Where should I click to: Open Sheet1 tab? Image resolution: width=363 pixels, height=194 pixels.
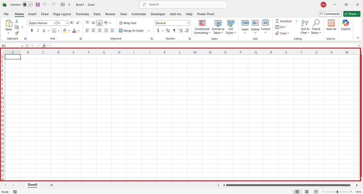32,185
